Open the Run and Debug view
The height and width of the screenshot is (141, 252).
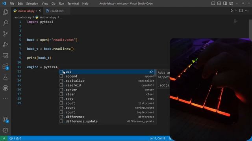point(5,45)
